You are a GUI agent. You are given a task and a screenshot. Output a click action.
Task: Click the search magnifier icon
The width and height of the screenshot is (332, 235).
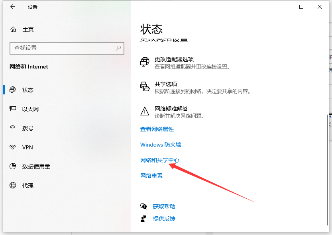[x=118, y=48]
